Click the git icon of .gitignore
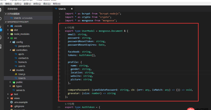Image resolution: width=211 pixels, height=110 pixels. [12, 106]
